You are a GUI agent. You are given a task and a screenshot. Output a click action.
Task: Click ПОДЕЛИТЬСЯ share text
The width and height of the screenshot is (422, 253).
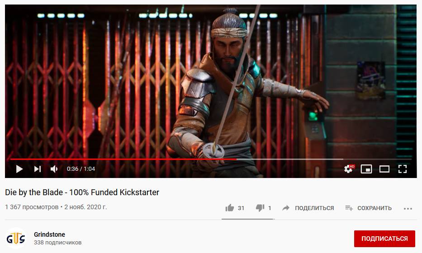pyautogui.click(x=314, y=208)
